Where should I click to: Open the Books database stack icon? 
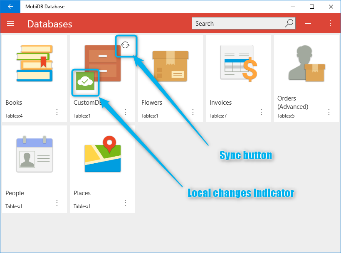35,63
